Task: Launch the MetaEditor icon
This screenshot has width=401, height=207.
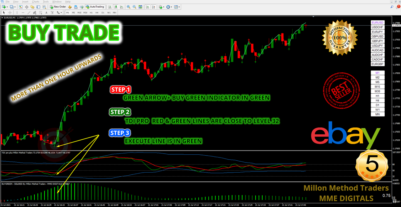Action: pyautogui.click(x=70, y=7)
